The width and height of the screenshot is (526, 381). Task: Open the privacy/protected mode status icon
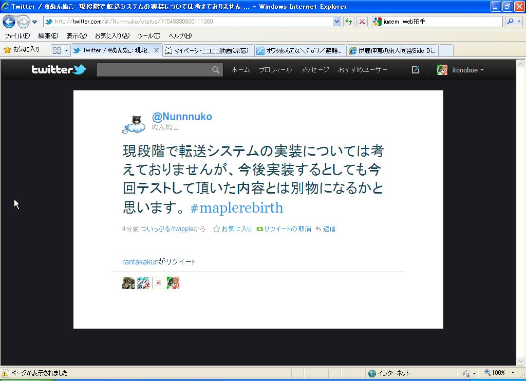466,373
